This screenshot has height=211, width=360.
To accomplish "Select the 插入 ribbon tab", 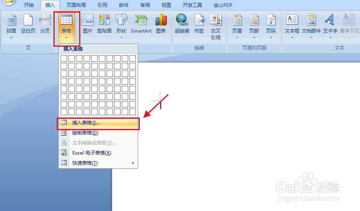I will tap(50, 5).
